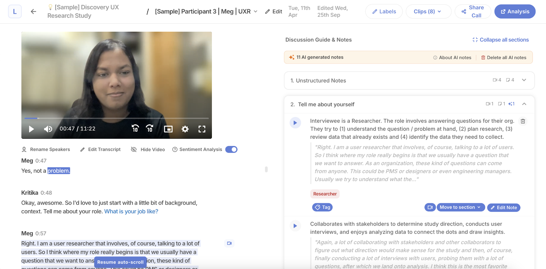The height and width of the screenshot is (269, 546).
Task: Open Move to section dropdown
Action: 461,207
